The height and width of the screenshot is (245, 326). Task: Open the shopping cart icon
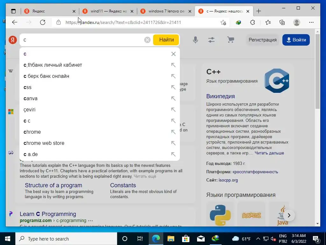coord(230,40)
